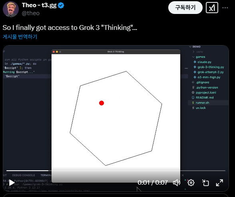Open .gitignore file
This screenshot has height=197, width=235.
pos(202,82)
